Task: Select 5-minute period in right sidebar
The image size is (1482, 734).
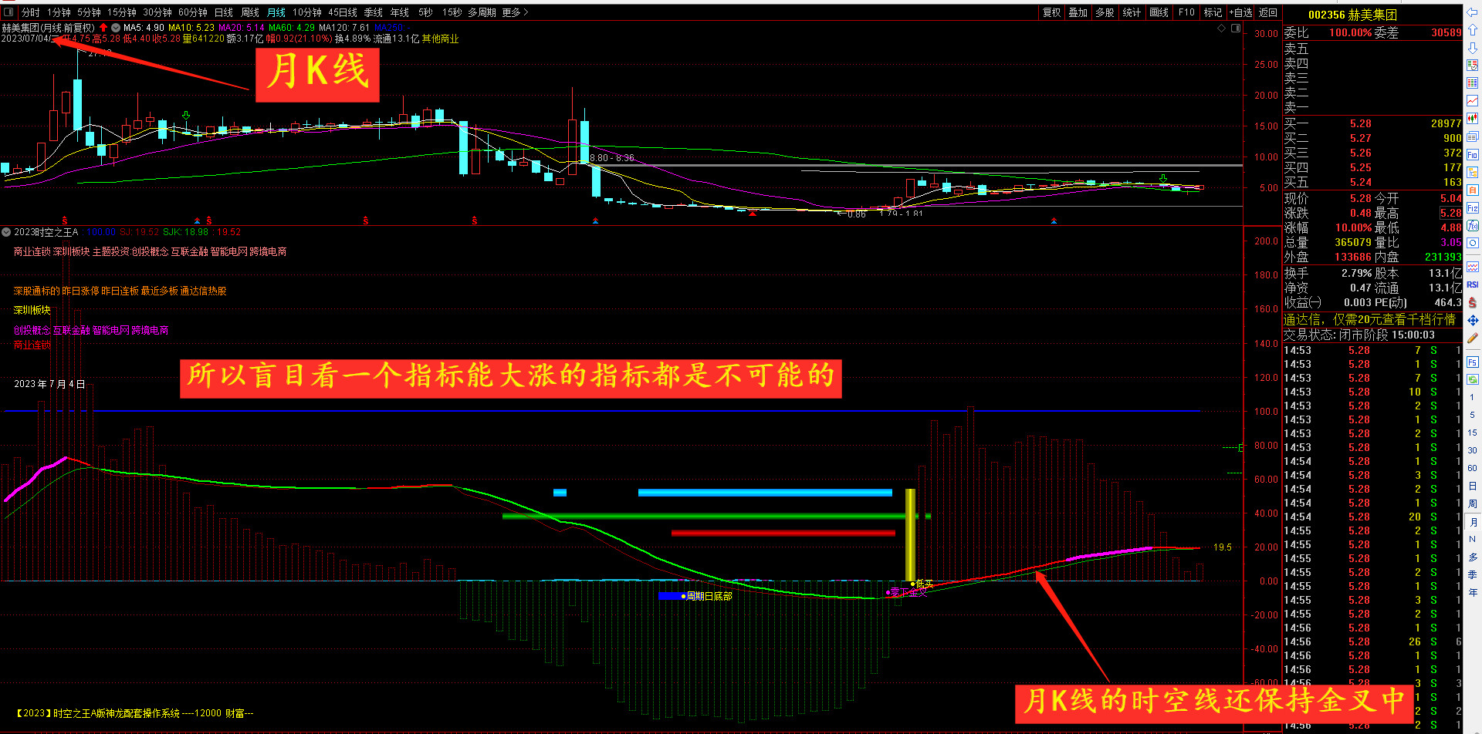Action: click(1473, 415)
